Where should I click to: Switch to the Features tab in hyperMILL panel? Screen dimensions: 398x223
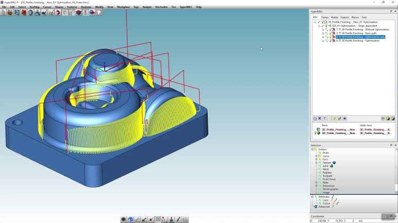coord(344,17)
